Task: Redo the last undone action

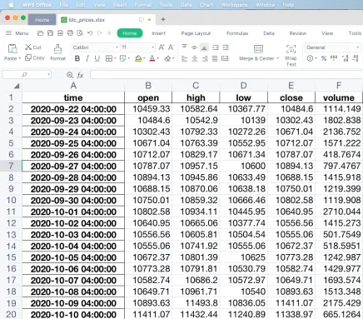Action: coord(99,33)
